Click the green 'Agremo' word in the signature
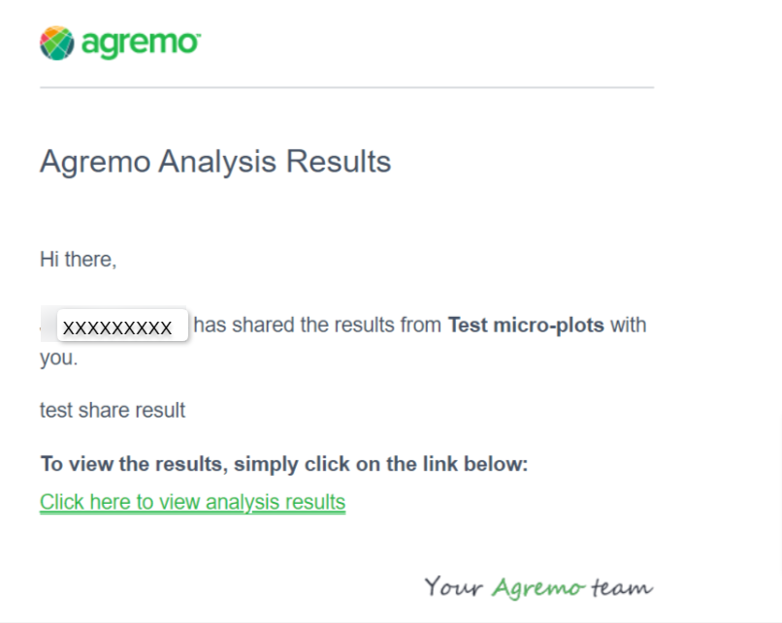Viewport: 782px width, 623px height. (x=537, y=587)
